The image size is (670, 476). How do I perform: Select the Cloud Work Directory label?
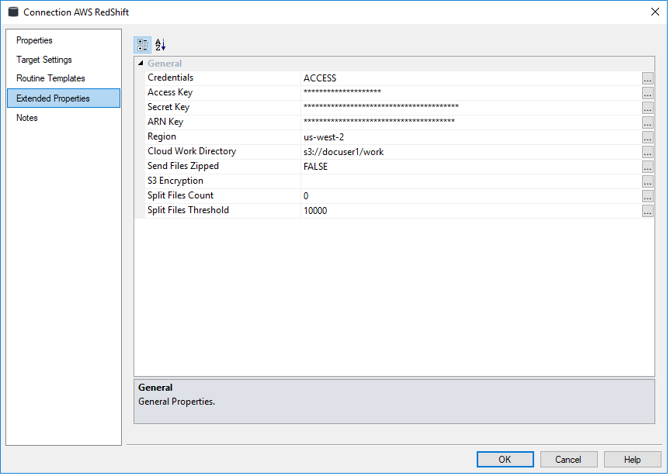[192, 151]
